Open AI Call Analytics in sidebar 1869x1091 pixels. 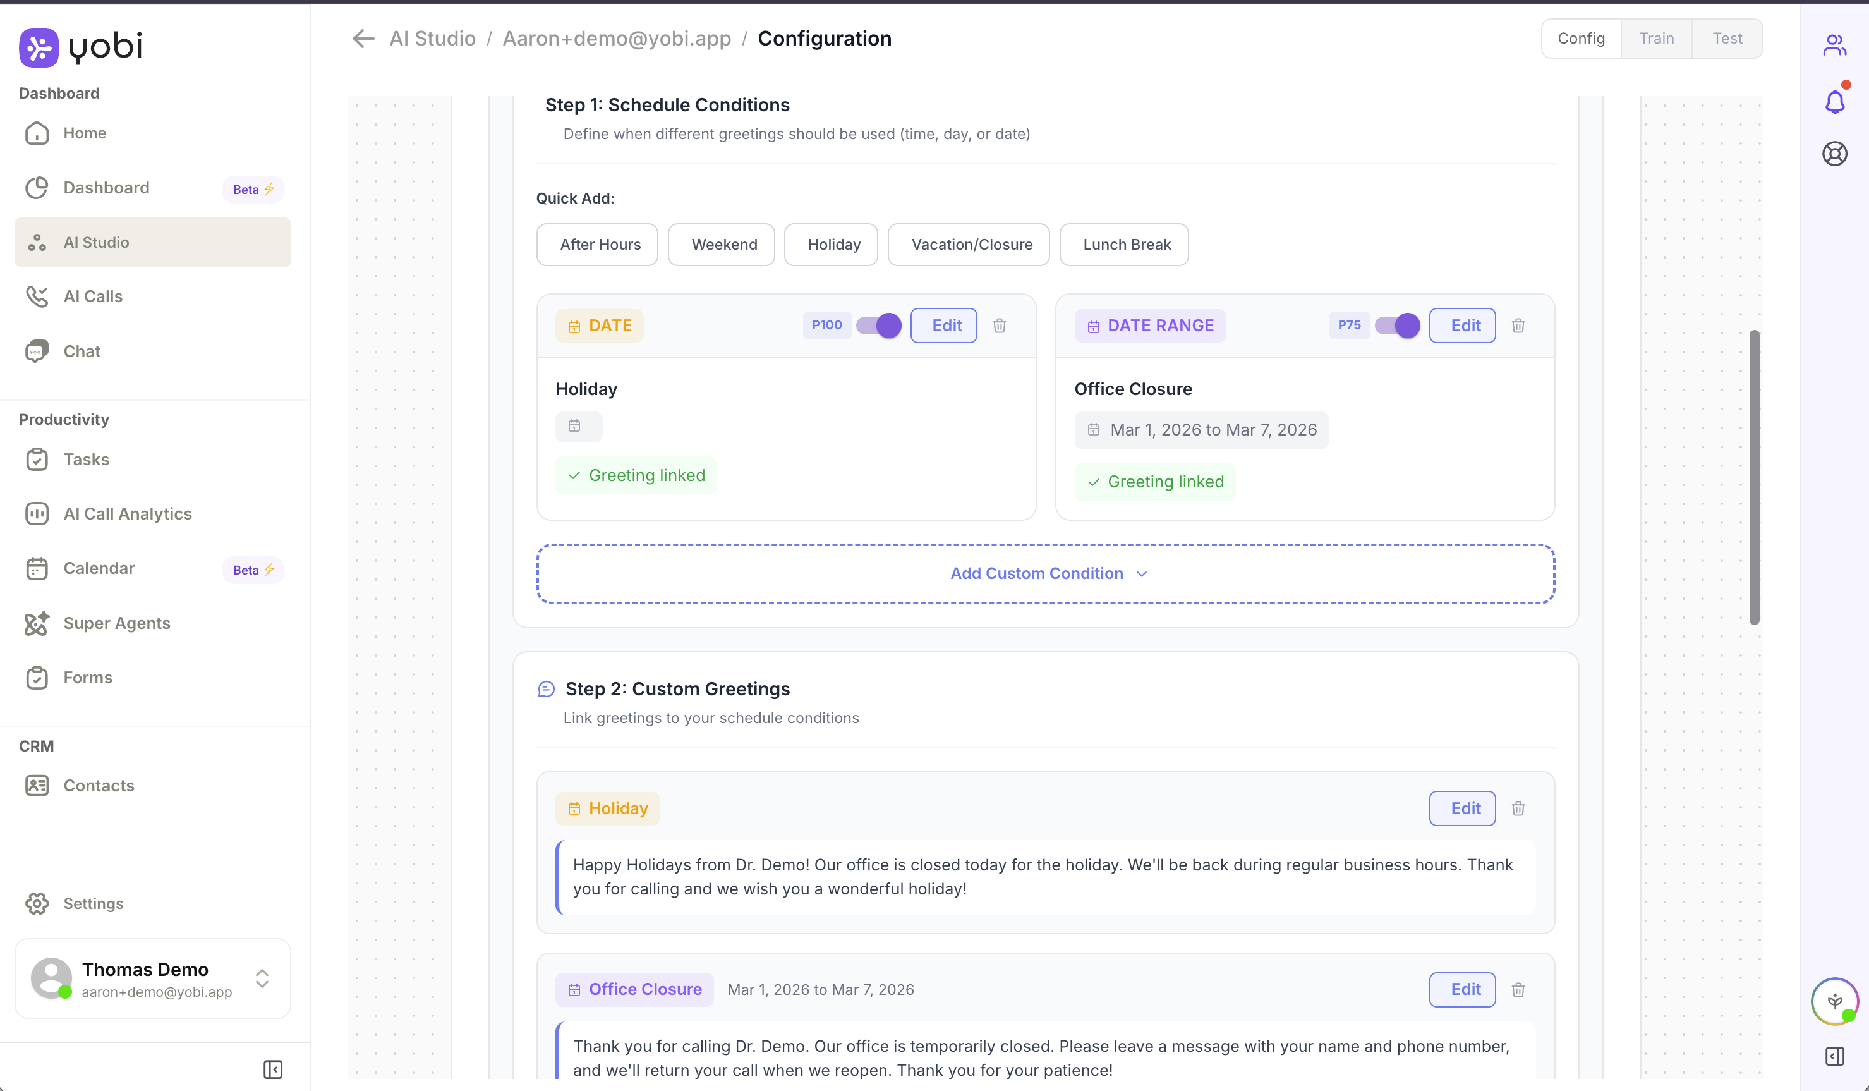pos(128,514)
